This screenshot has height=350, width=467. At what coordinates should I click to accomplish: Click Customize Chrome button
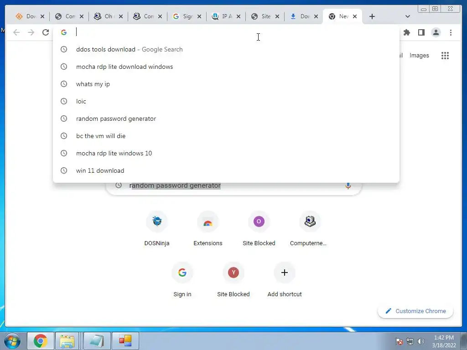point(415,311)
